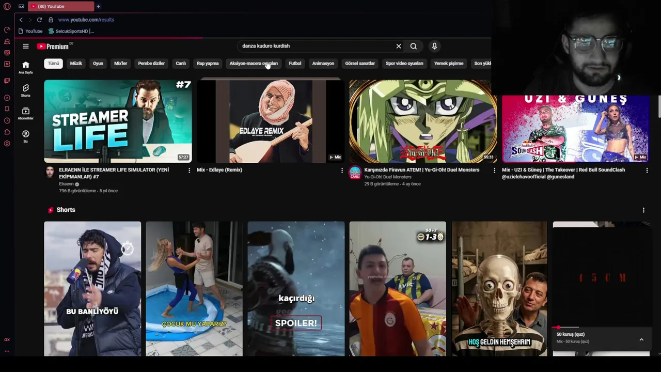Open the pinboards pin icon in sidebar
661x372 pixels.
pos(7,109)
